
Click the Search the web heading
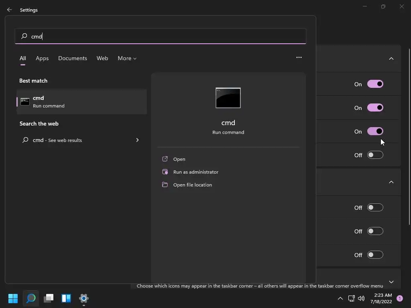tap(39, 124)
